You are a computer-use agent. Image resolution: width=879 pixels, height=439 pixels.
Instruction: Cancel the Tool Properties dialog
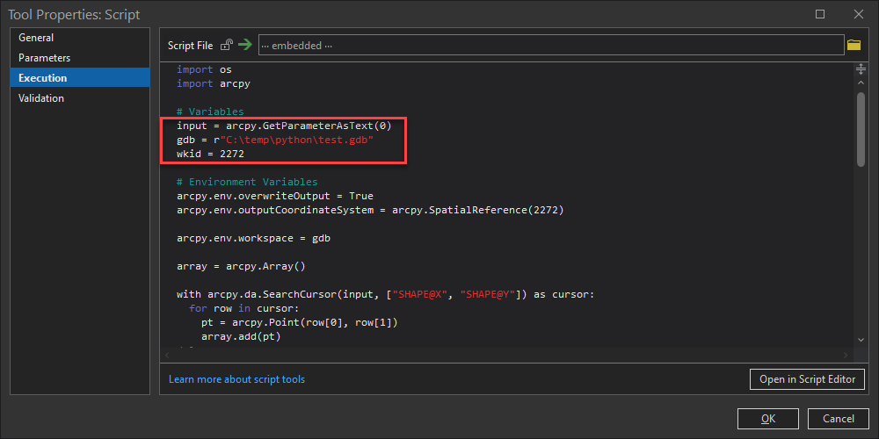click(x=832, y=419)
